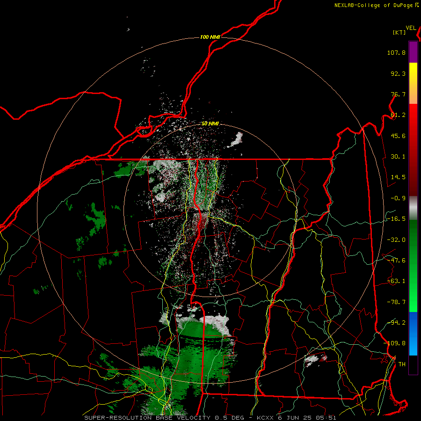Click the -94.2 velocity scale label
The width and height of the screenshot is (421, 421).
point(396,322)
